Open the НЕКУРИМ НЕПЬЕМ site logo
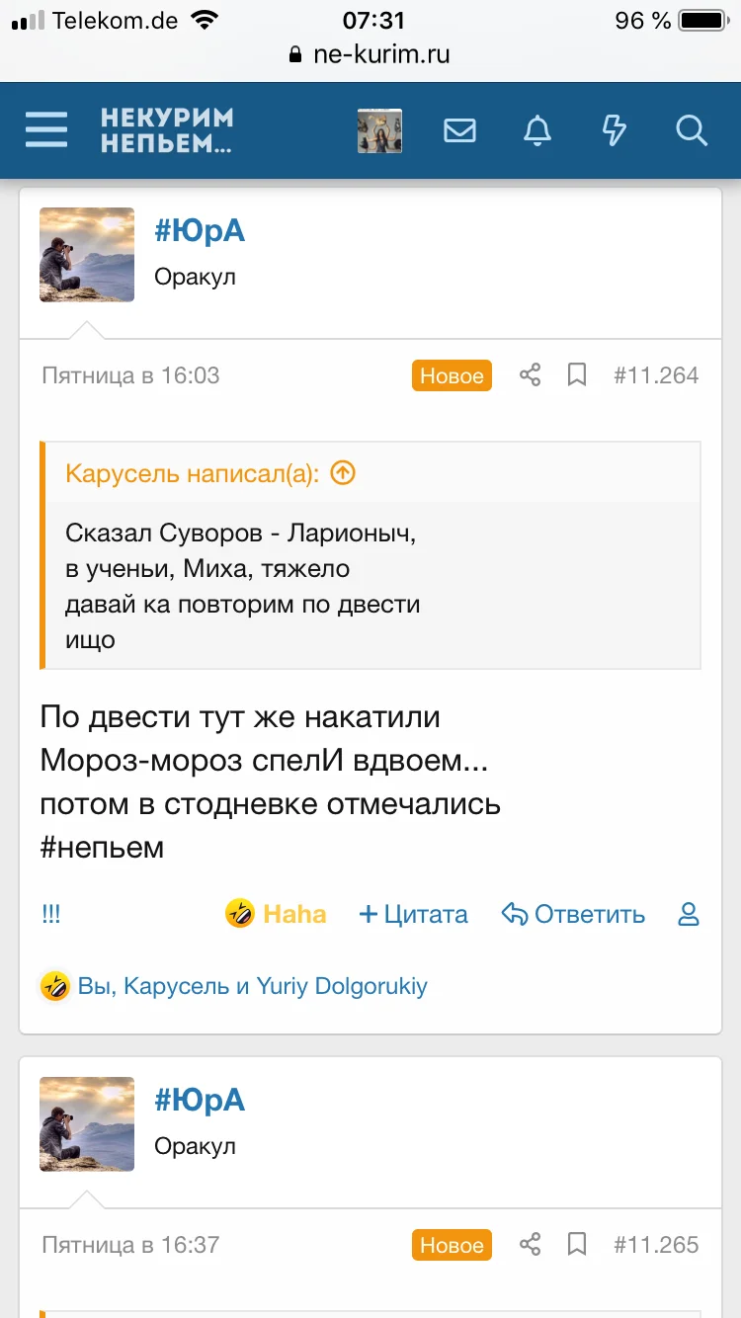 tap(164, 129)
